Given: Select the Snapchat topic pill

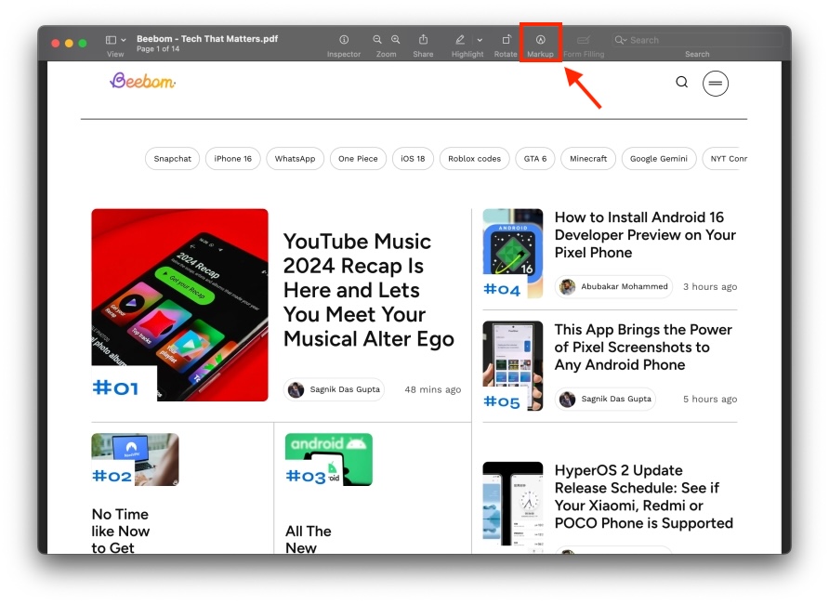Looking at the screenshot, I should point(172,159).
